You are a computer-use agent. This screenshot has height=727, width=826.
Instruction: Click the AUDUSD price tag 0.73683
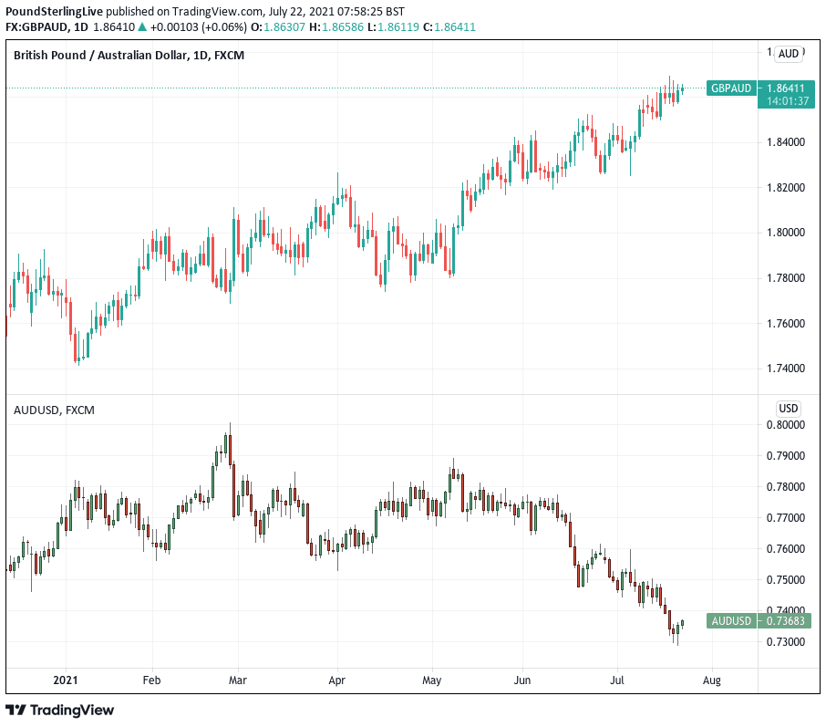(785, 621)
